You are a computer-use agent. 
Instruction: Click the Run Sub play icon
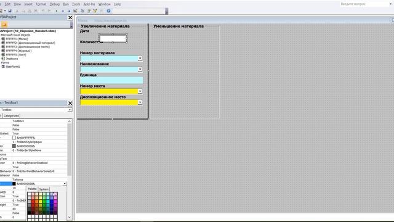(57, 11)
